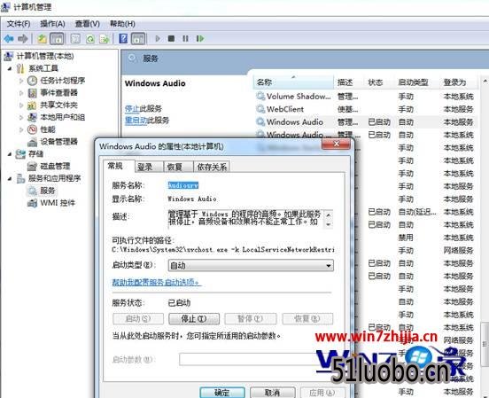Click the description box scroll up arrow
Image resolution: width=489 pixels, height=398 pixels.
(329, 215)
